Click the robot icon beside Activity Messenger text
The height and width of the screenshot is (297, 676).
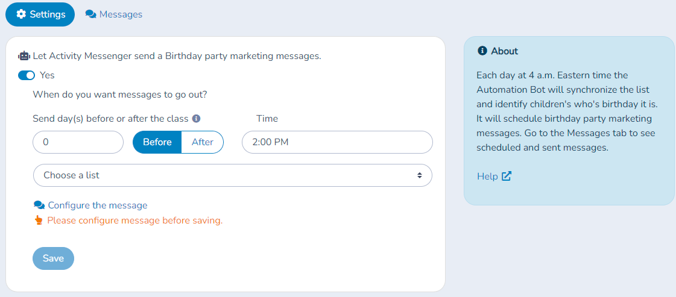(x=24, y=56)
